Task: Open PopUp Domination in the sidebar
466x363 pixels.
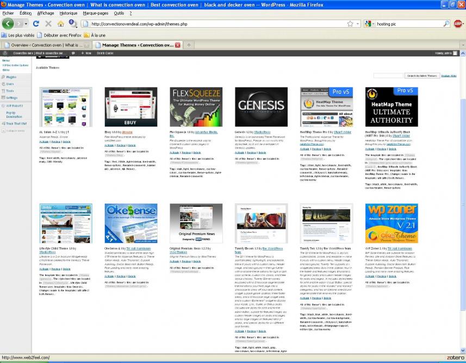Action: [x=14, y=115]
